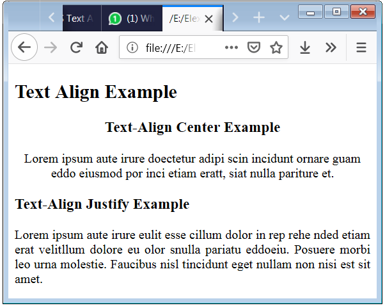Open the home page via house icon

(x=102, y=47)
